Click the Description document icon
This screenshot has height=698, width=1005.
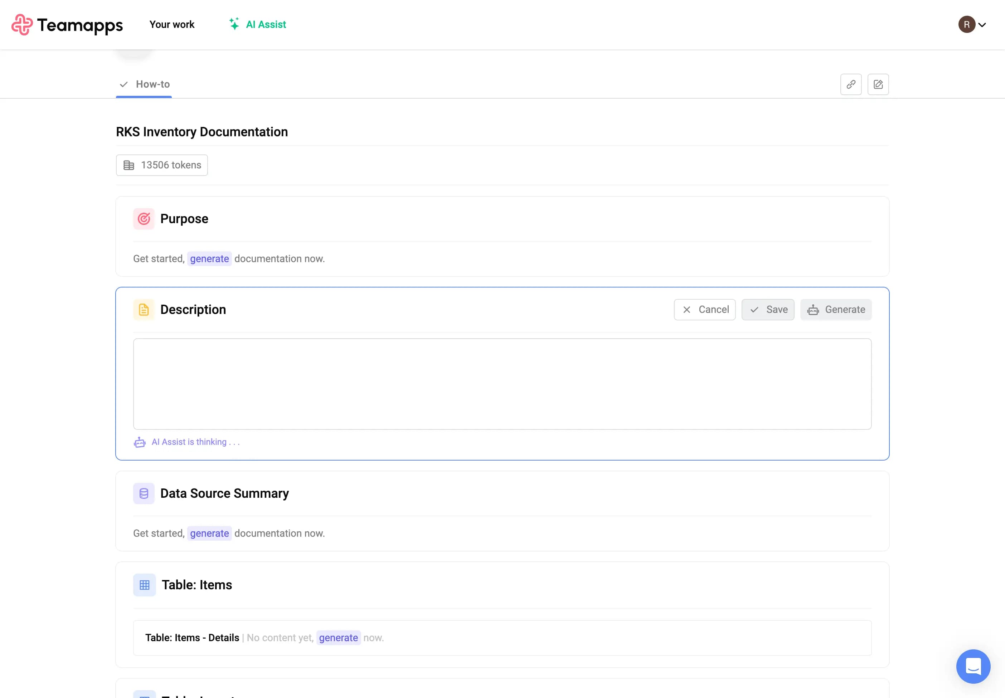coord(144,310)
